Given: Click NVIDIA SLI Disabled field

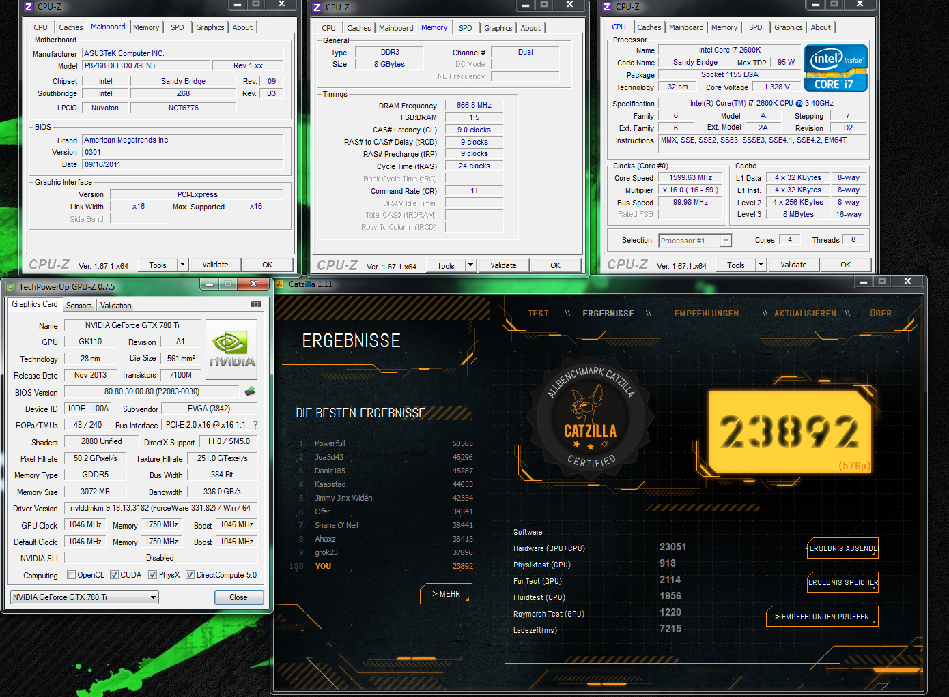Looking at the screenshot, I should [x=160, y=558].
